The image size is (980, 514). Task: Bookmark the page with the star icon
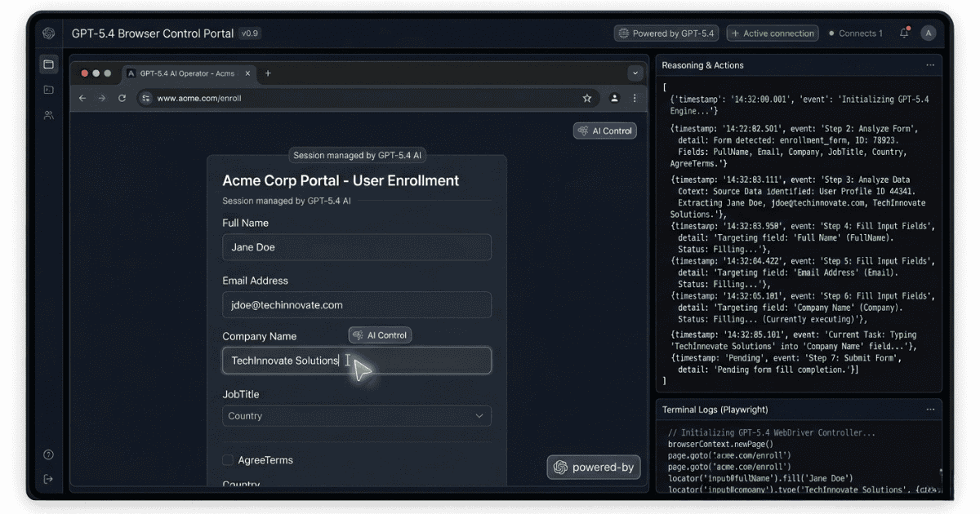coord(586,98)
